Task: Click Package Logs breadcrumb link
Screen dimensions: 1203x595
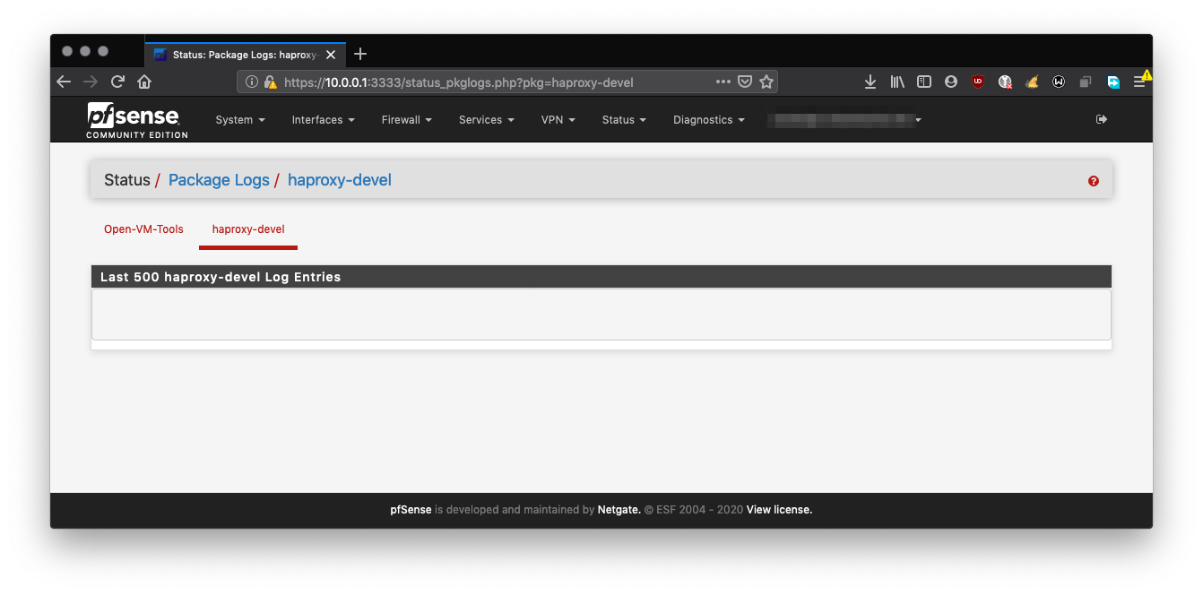Action: point(219,180)
